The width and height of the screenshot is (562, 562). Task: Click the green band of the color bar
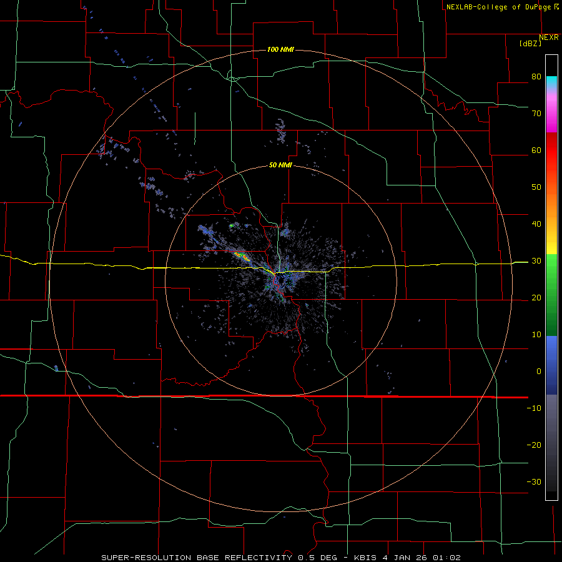[x=551, y=295]
